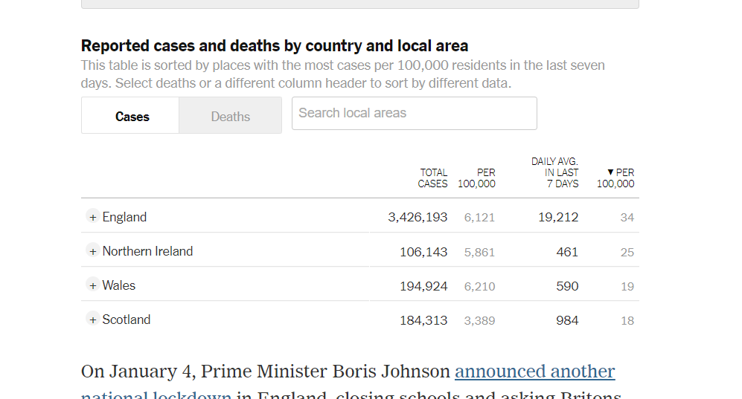Click the England country name

point(124,217)
